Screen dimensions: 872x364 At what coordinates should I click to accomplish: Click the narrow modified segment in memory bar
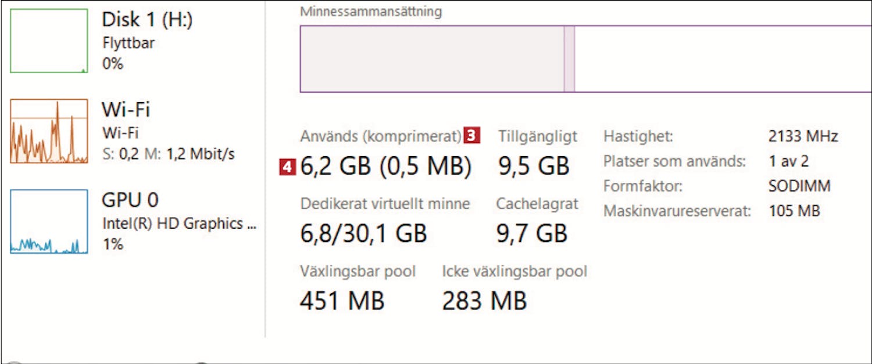coord(569,59)
